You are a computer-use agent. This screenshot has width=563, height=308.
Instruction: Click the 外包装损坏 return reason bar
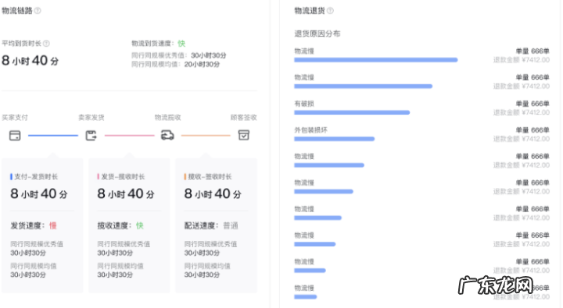pos(335,139)
